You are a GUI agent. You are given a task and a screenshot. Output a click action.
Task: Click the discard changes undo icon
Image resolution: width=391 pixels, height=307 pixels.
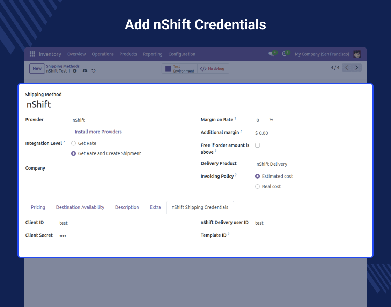click(94, 71)
